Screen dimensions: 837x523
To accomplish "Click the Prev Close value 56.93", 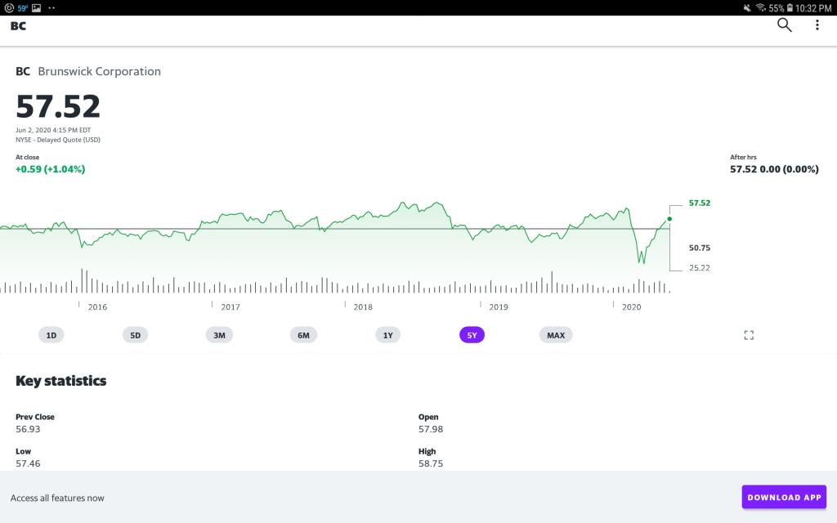I will (x=28, y=429).
